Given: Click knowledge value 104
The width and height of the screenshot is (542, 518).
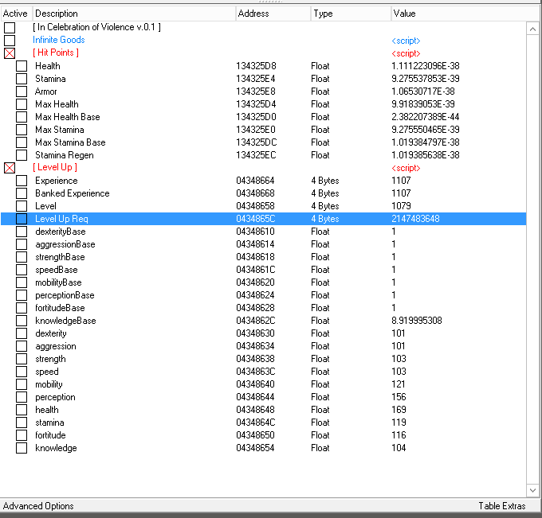Looking at the screenshot, I should click(x=399, y=448).
